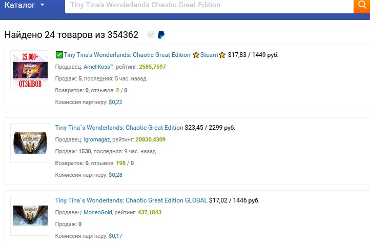This screenshot has height=244, width=370.
Task: Open seller MoneoGold profile
Action: pos(98,212)
